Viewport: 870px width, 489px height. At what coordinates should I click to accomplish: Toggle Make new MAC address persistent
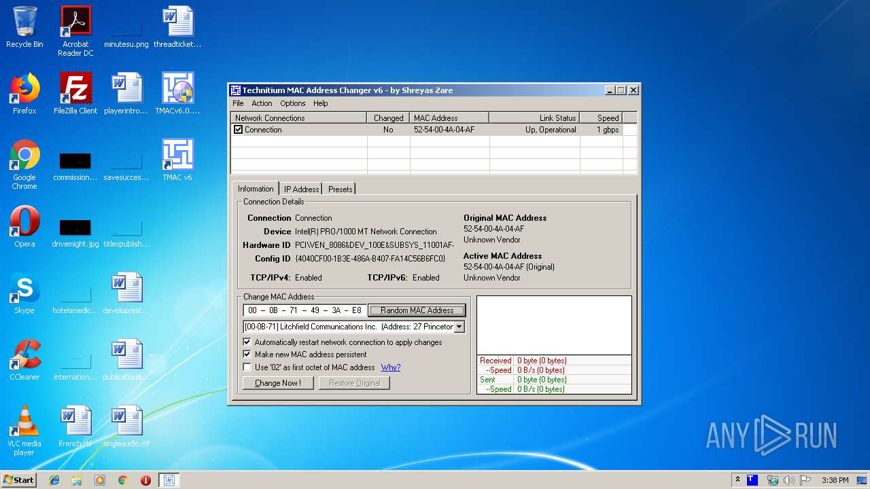247,355
